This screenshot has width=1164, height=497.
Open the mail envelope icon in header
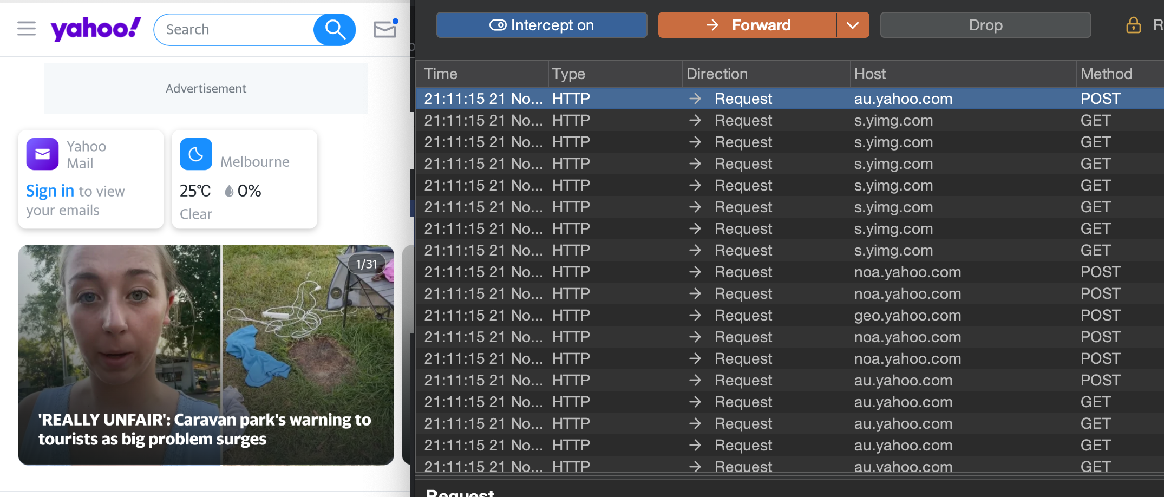coord(385,29)
